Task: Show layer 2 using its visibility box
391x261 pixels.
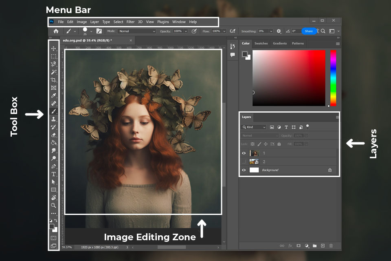Action: pos(244,161)
